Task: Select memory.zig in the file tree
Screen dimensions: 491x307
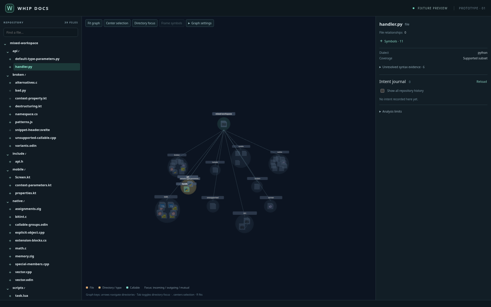Action: (25, 256)
